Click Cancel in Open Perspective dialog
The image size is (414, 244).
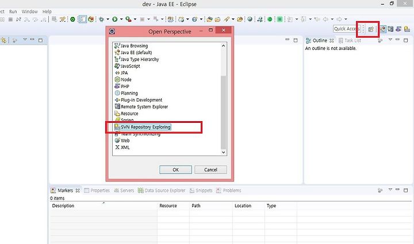(210, 170)
